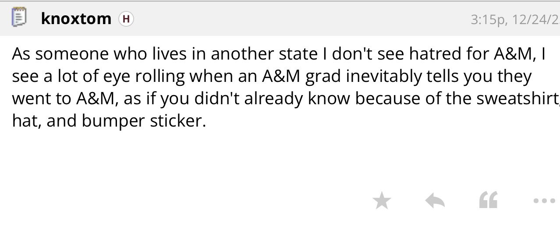Click the line starting "see a lot of eye"

tap(272, 77)
